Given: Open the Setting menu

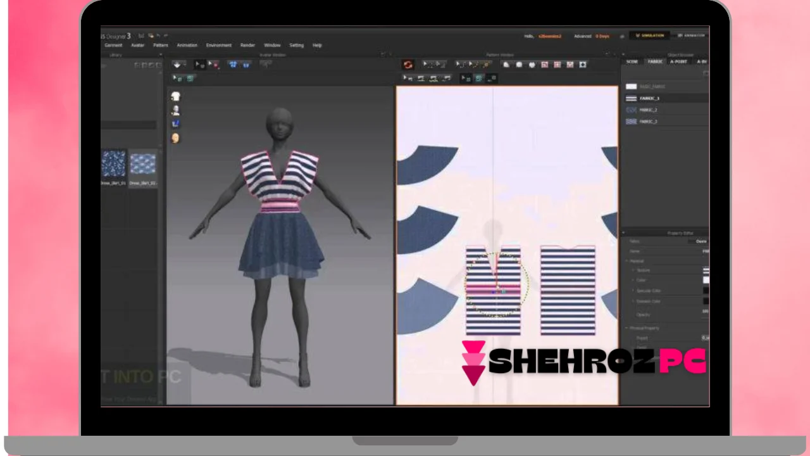Looking at the screenshot, I should (297, 46).
